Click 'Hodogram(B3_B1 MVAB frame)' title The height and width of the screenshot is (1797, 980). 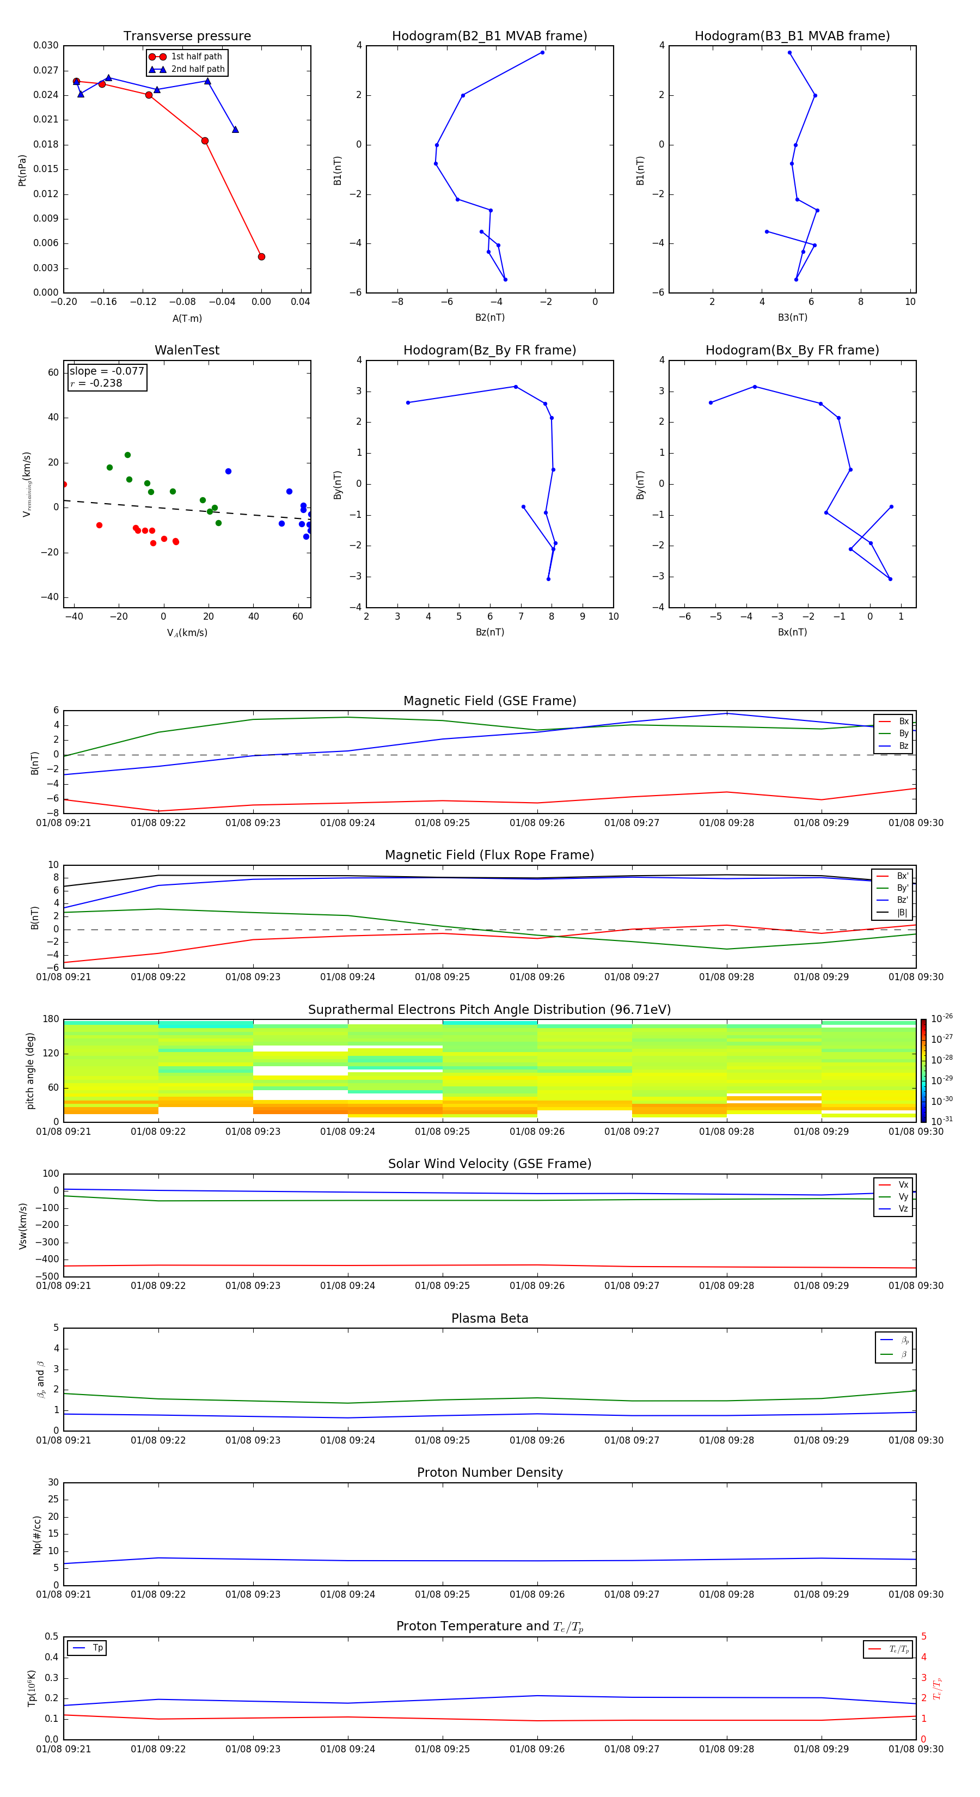(x=792, y=36)
